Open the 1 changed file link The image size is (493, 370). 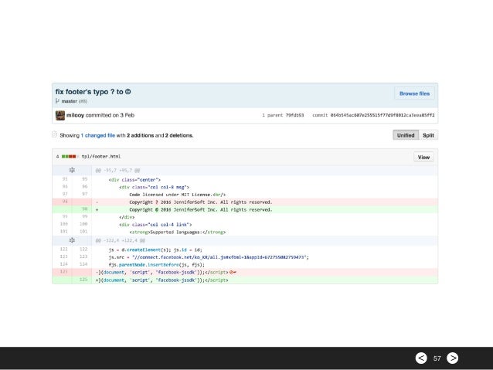point(98,135)
